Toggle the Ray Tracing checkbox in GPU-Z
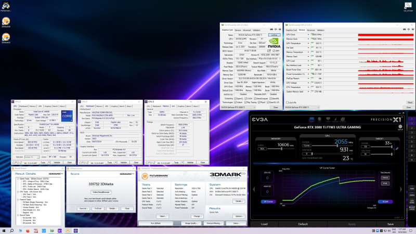 [x=245, y=102]
